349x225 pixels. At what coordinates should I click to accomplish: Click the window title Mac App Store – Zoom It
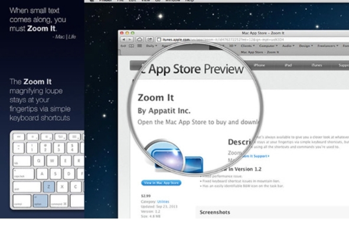[263, 33]
